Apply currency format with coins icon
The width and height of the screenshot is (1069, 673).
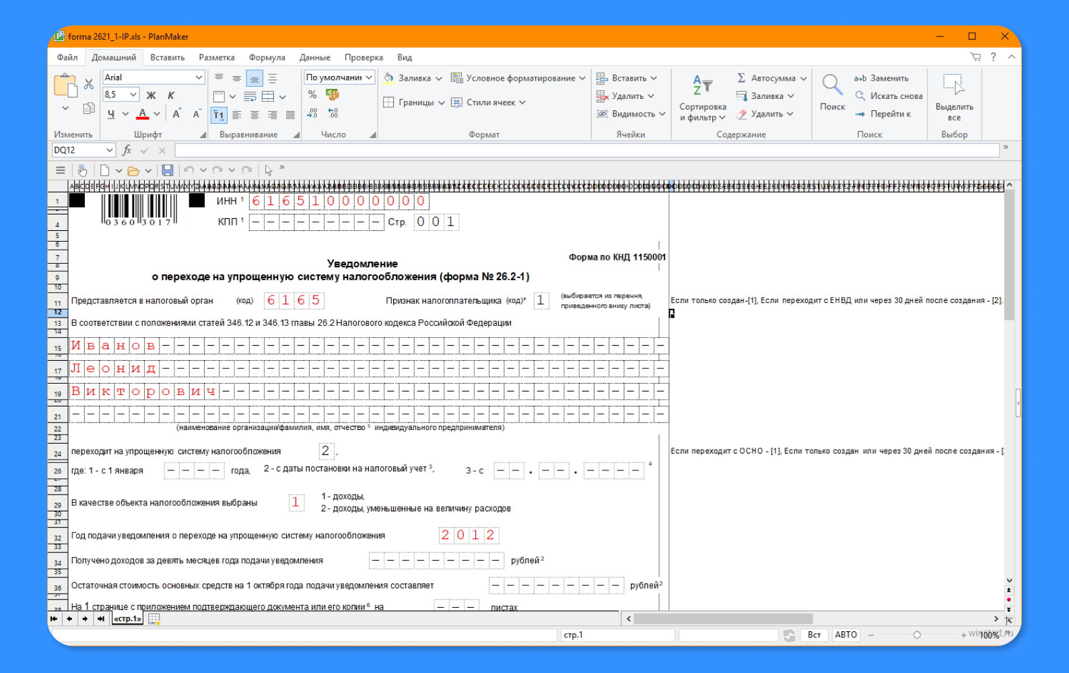point(333,95)
